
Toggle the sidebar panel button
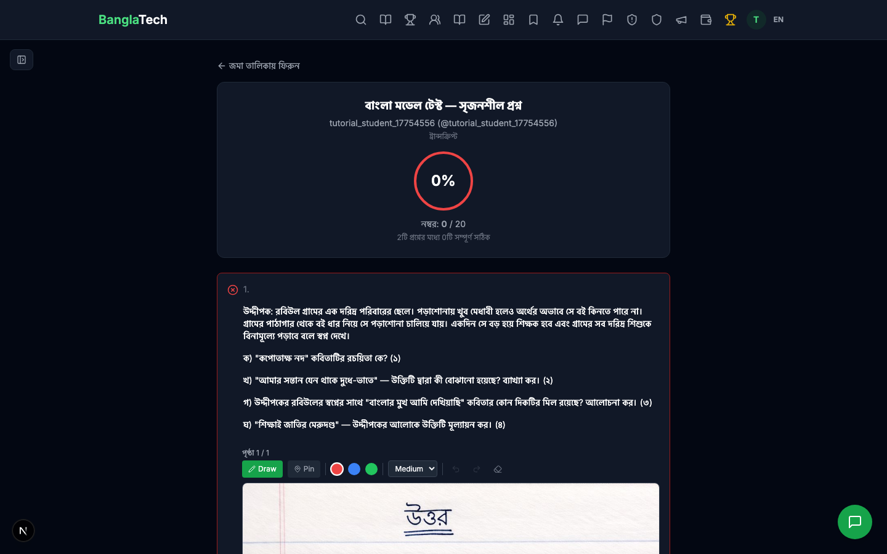click(22, 60)
